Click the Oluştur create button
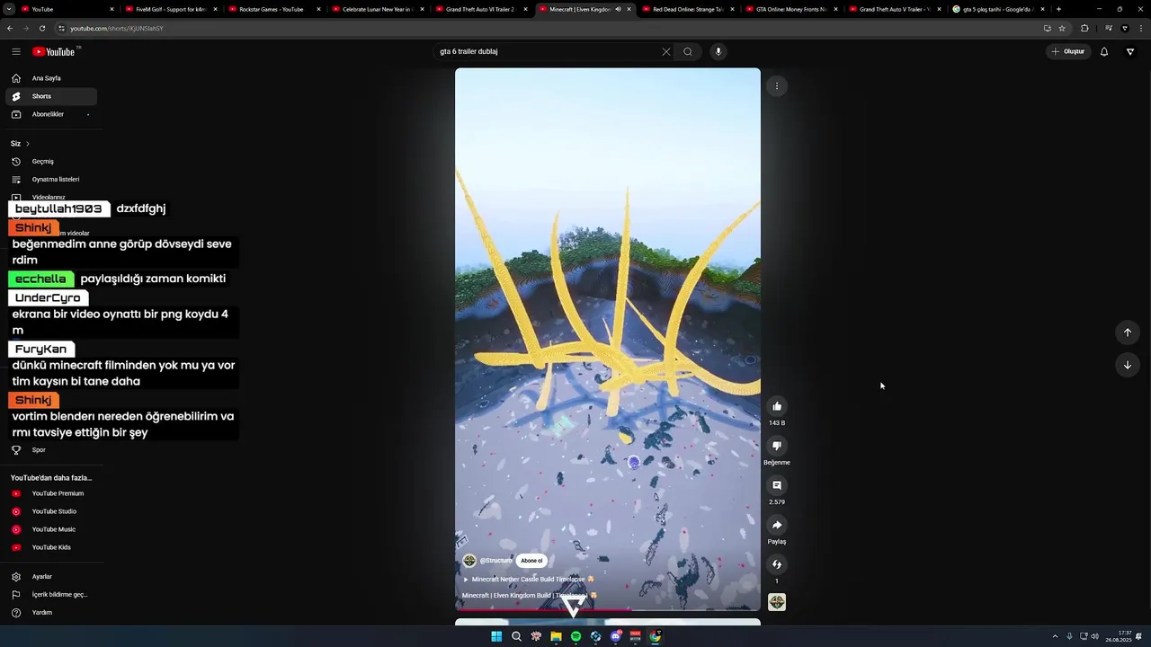Screen dimensions: 1151x647 pos(1068,51)
